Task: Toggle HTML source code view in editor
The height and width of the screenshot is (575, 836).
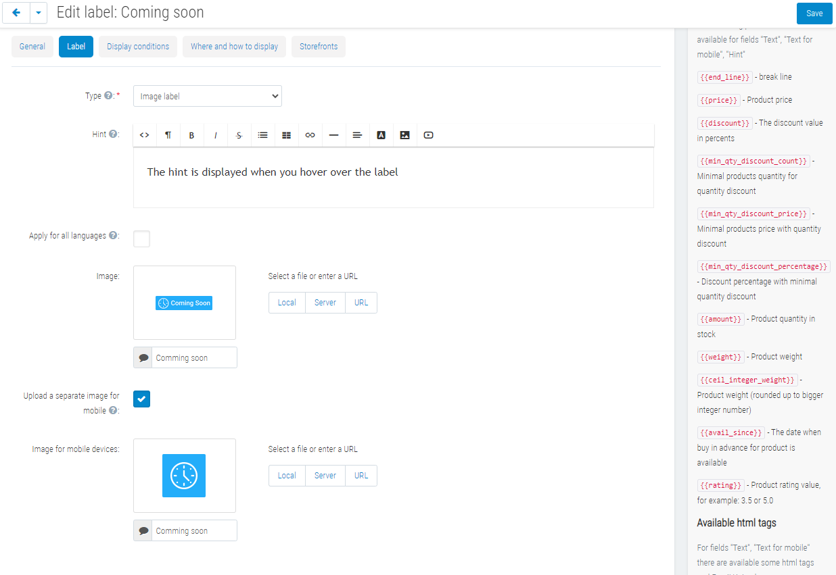Action: [144, 135]
